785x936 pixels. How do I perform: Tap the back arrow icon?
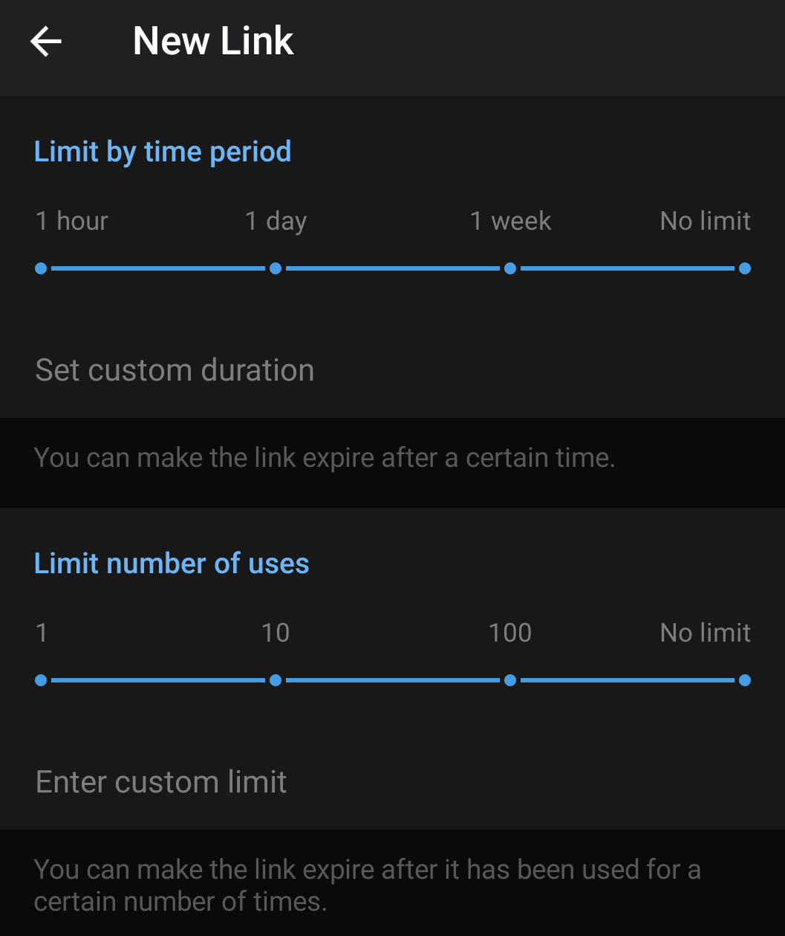(x=46, y=42)
